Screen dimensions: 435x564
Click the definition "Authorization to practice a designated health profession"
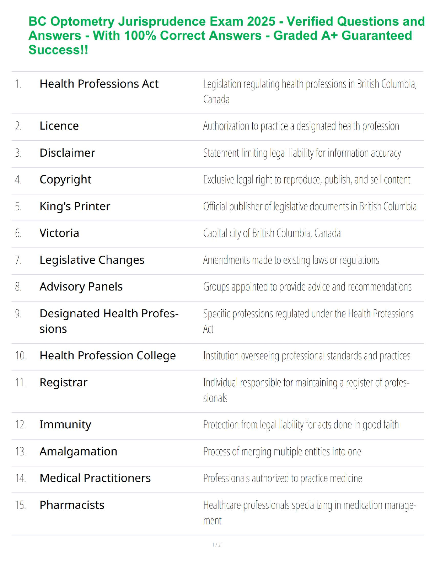[x=301, y=126]
